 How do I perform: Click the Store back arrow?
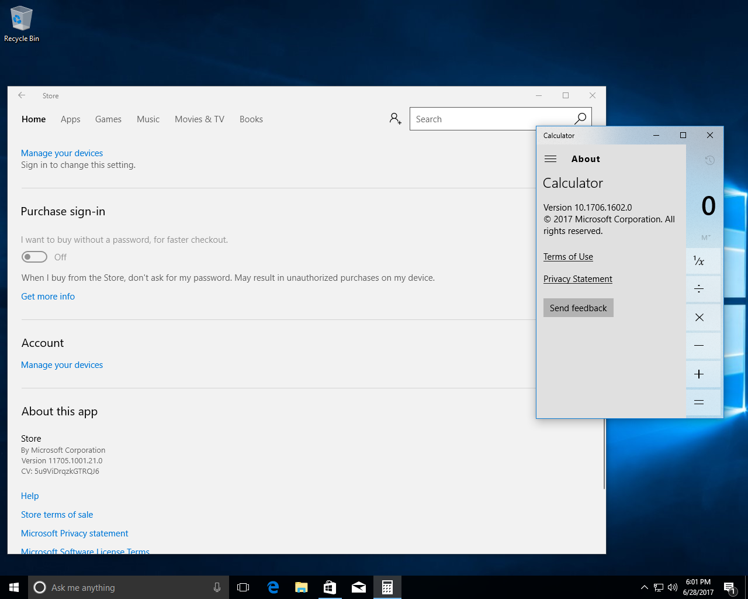(x=22, y=95)
